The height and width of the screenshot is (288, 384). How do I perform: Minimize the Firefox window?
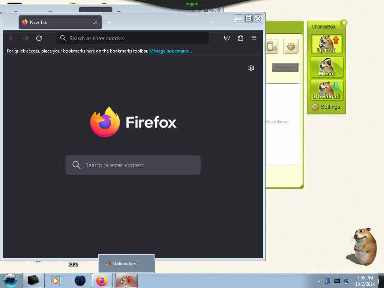tap(239, 19)
